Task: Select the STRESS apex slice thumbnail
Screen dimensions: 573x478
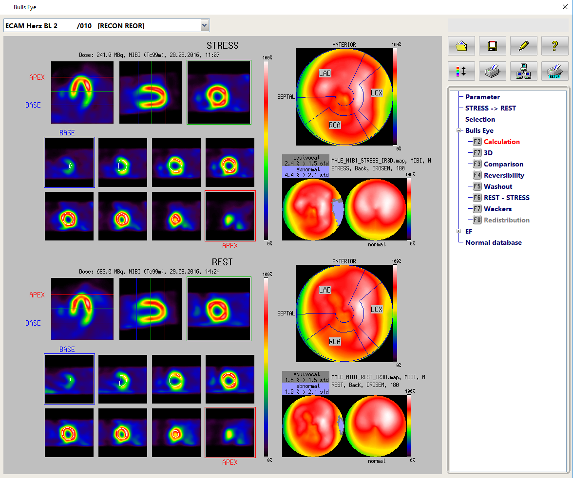Action: (x=230, y=216)
